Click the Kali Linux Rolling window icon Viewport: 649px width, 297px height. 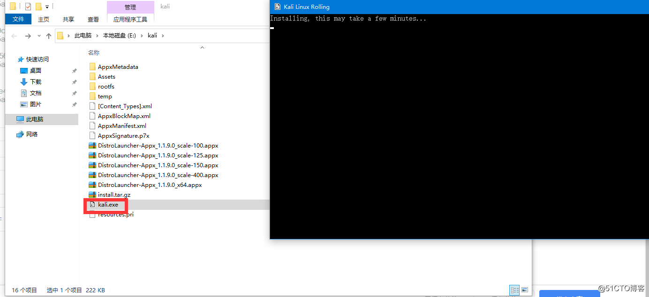(278, 7)
